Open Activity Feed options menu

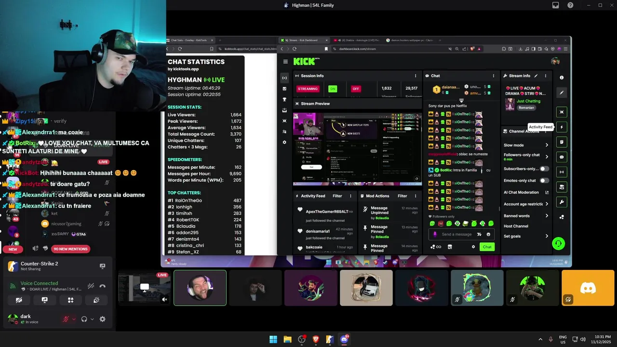(350, 196)
